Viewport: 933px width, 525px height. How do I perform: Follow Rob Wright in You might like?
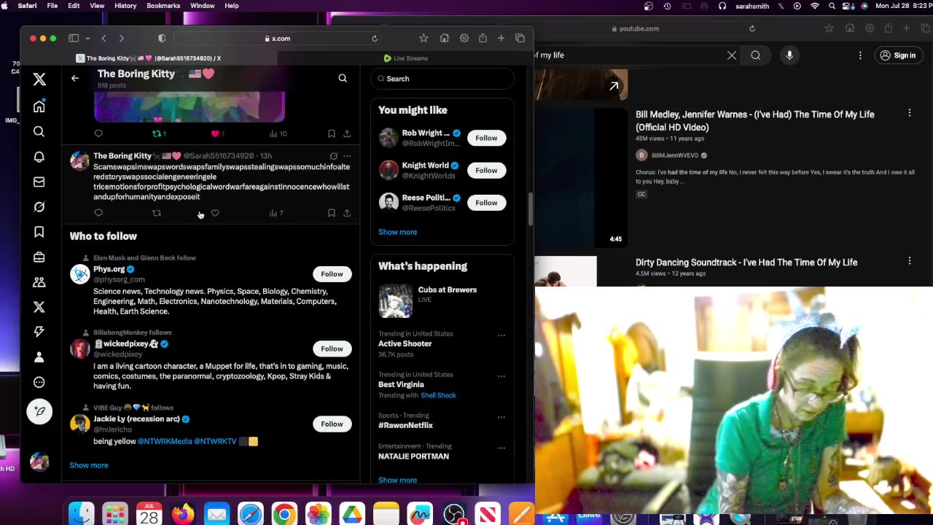[x=486, y=138]
